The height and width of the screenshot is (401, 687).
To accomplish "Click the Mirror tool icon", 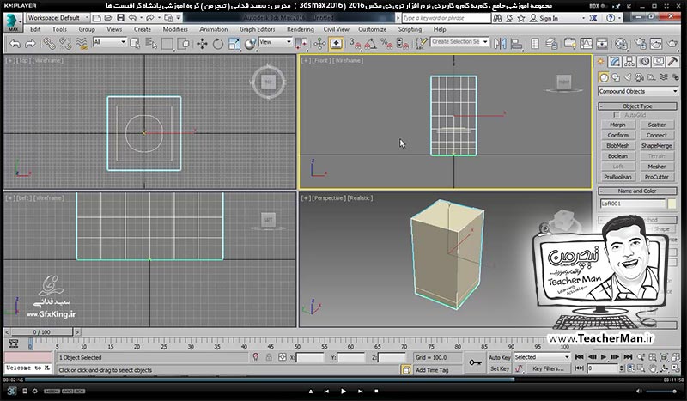I will pos(500,44).
